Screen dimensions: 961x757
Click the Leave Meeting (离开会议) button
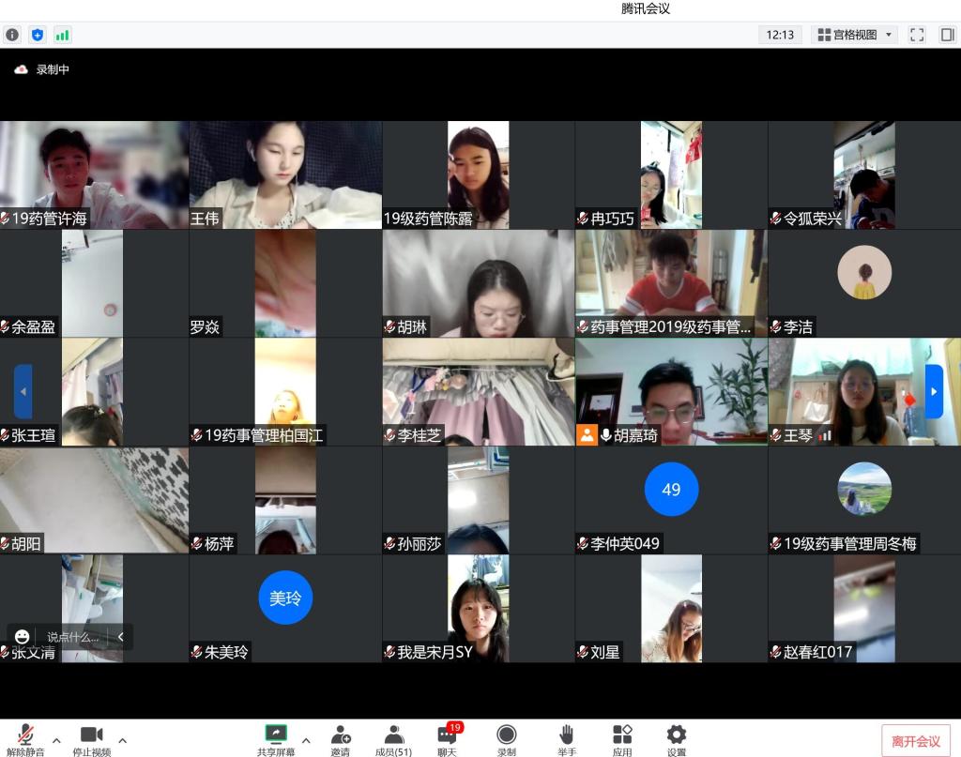[915, 741]
